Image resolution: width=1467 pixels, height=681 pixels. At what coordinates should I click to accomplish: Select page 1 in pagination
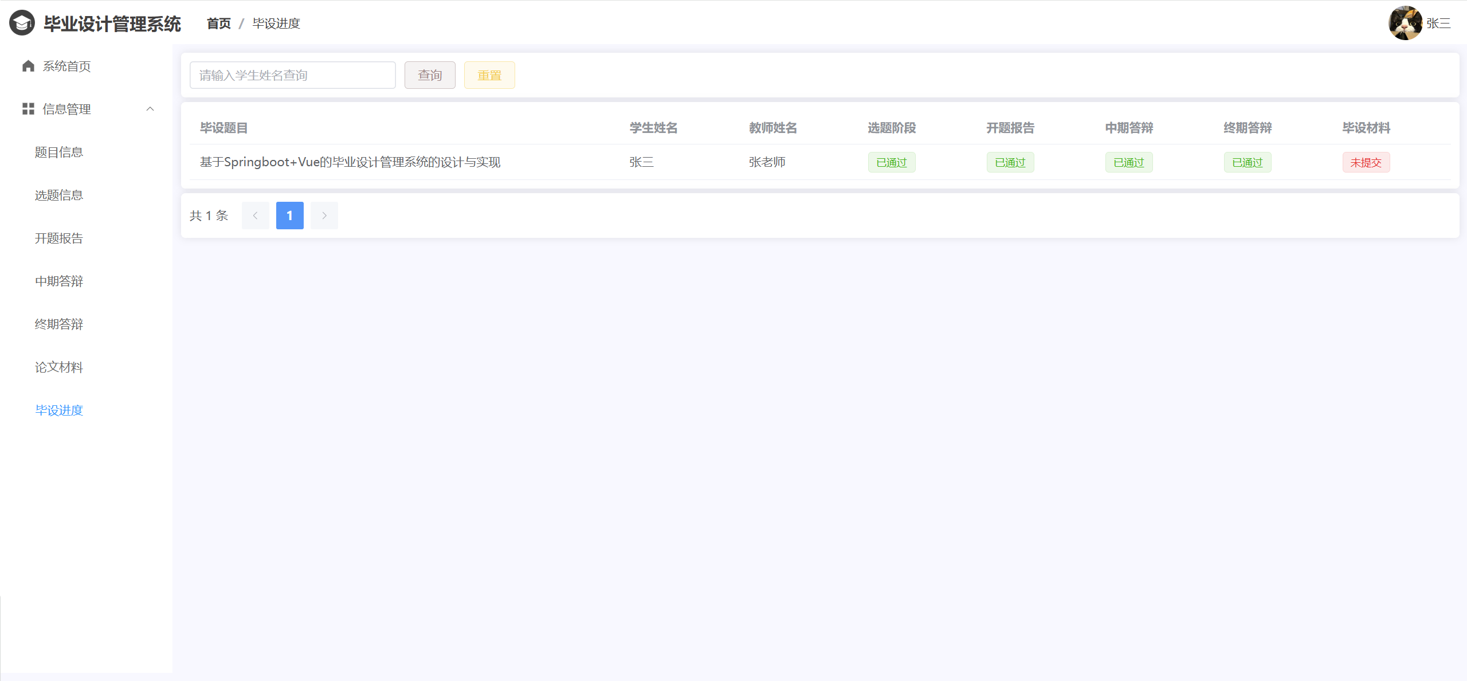(x=290, y=216)
